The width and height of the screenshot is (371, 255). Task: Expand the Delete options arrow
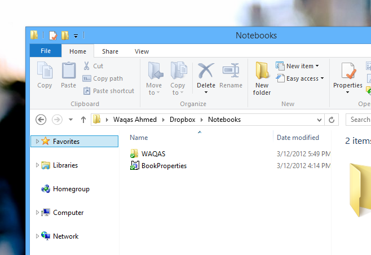[x=206, y=92]
